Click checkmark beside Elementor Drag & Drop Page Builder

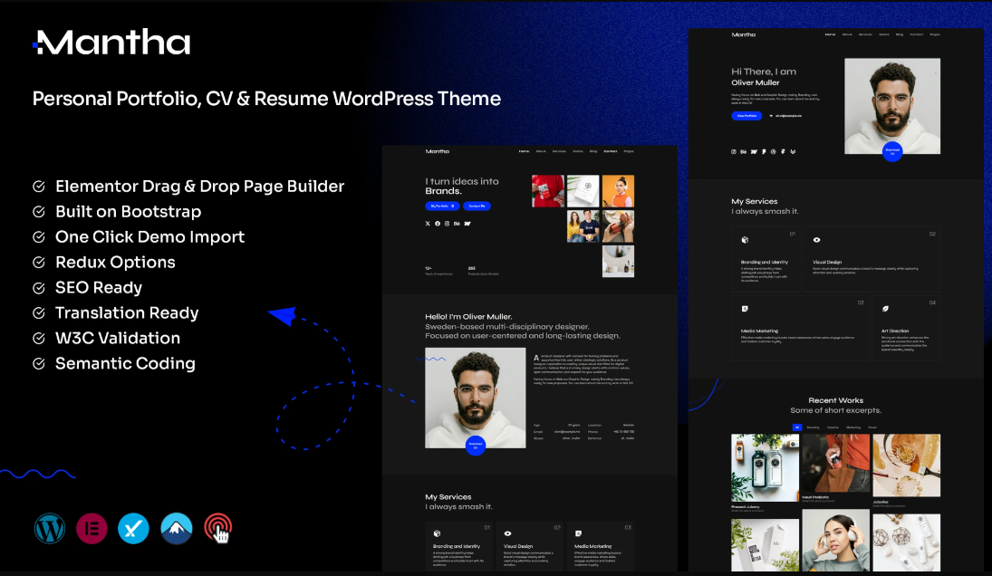click(39, 187)
